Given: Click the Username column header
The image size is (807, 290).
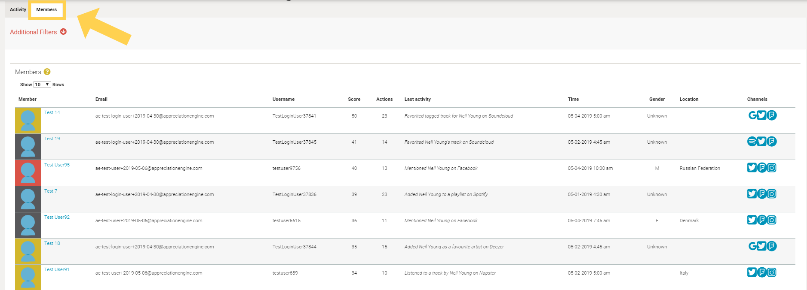Looking at the screenshot, I should [284, 99].
